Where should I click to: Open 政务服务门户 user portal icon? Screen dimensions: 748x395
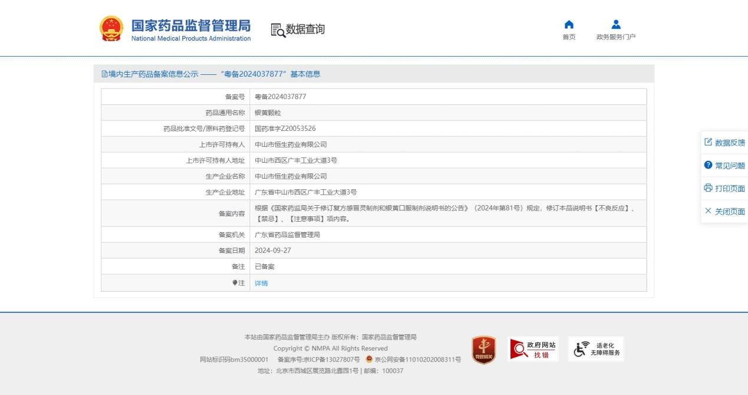tap(616, 25)
